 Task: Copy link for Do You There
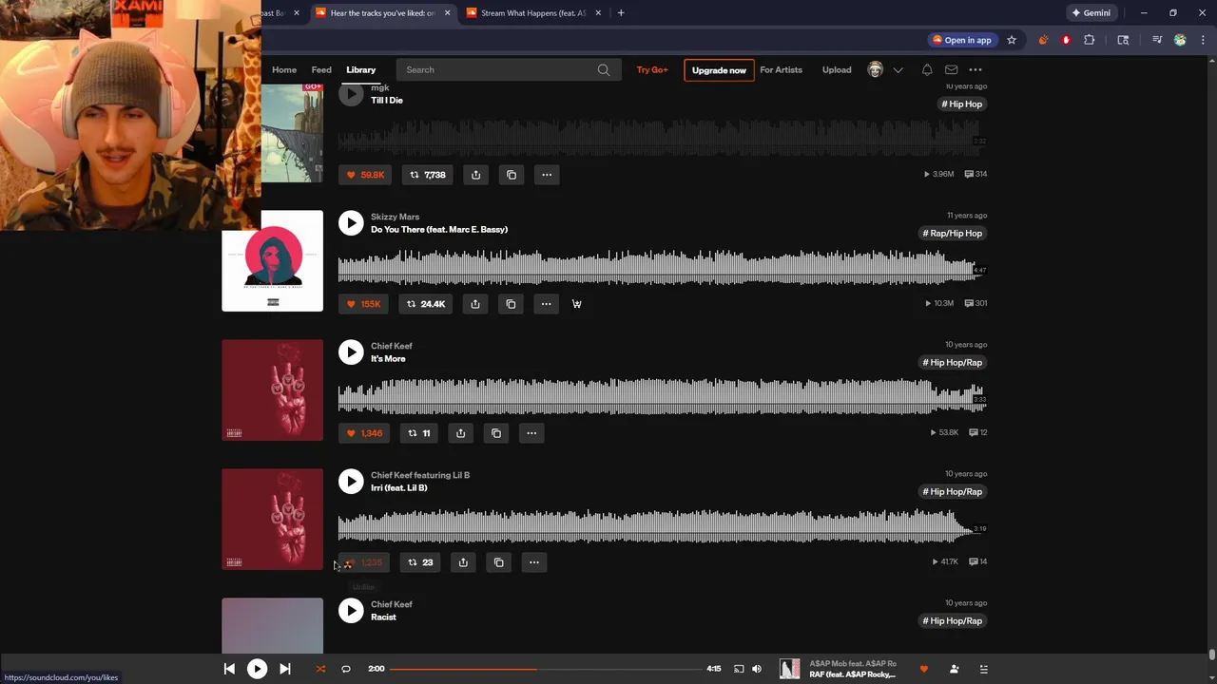[511, 304]
